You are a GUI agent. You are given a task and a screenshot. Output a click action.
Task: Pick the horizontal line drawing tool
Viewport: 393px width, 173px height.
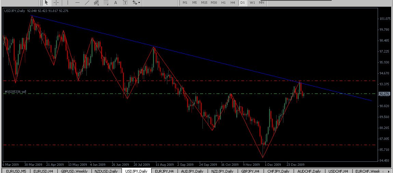click(x=78, y=3)
